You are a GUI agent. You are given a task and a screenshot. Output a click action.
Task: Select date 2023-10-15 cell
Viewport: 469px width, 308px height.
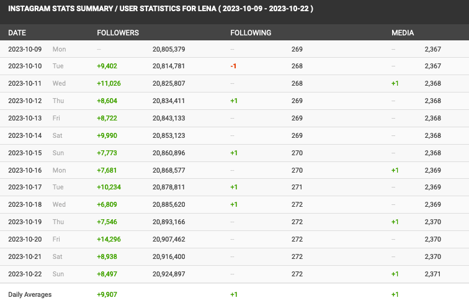point(25,153)
